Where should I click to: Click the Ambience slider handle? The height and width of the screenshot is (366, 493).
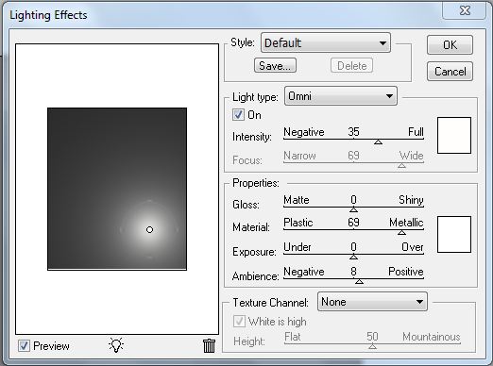click(359, 281)
